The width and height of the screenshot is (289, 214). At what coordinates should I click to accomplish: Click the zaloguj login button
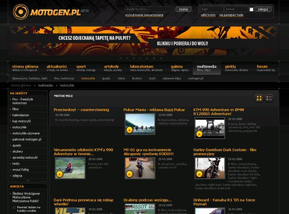click(263, 9)
